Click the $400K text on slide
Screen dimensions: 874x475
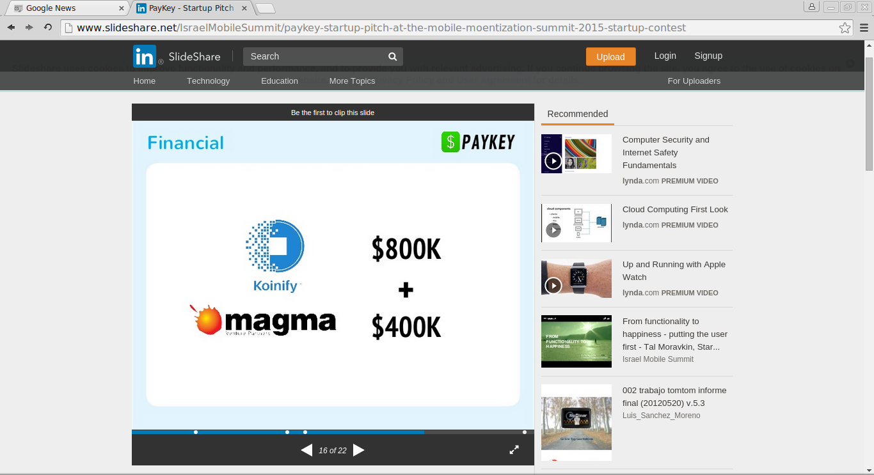[406, 327]
